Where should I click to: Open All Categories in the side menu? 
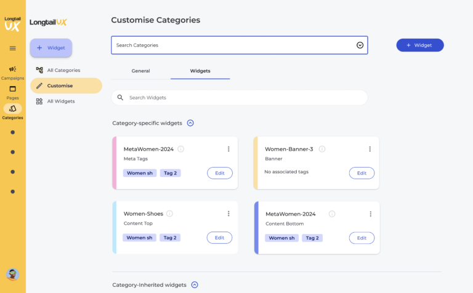pos(63,70)
